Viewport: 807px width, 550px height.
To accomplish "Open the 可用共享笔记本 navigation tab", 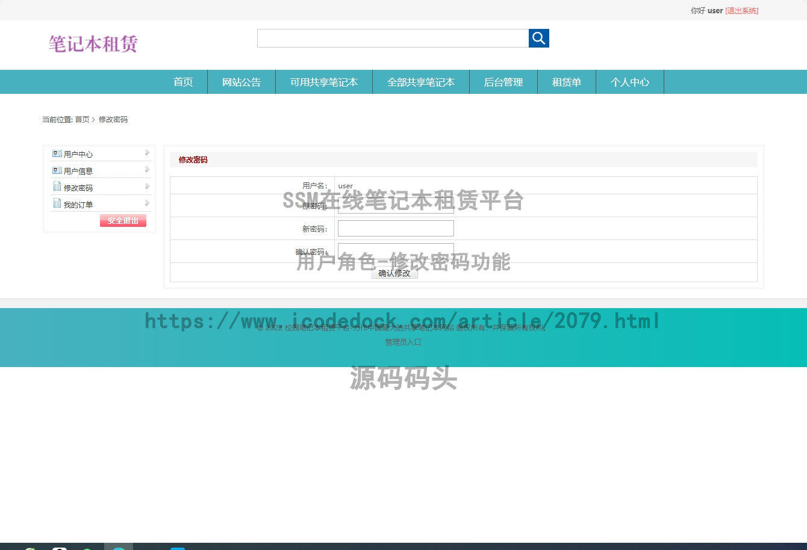I will pyautogui.click(x=324, y=82).
